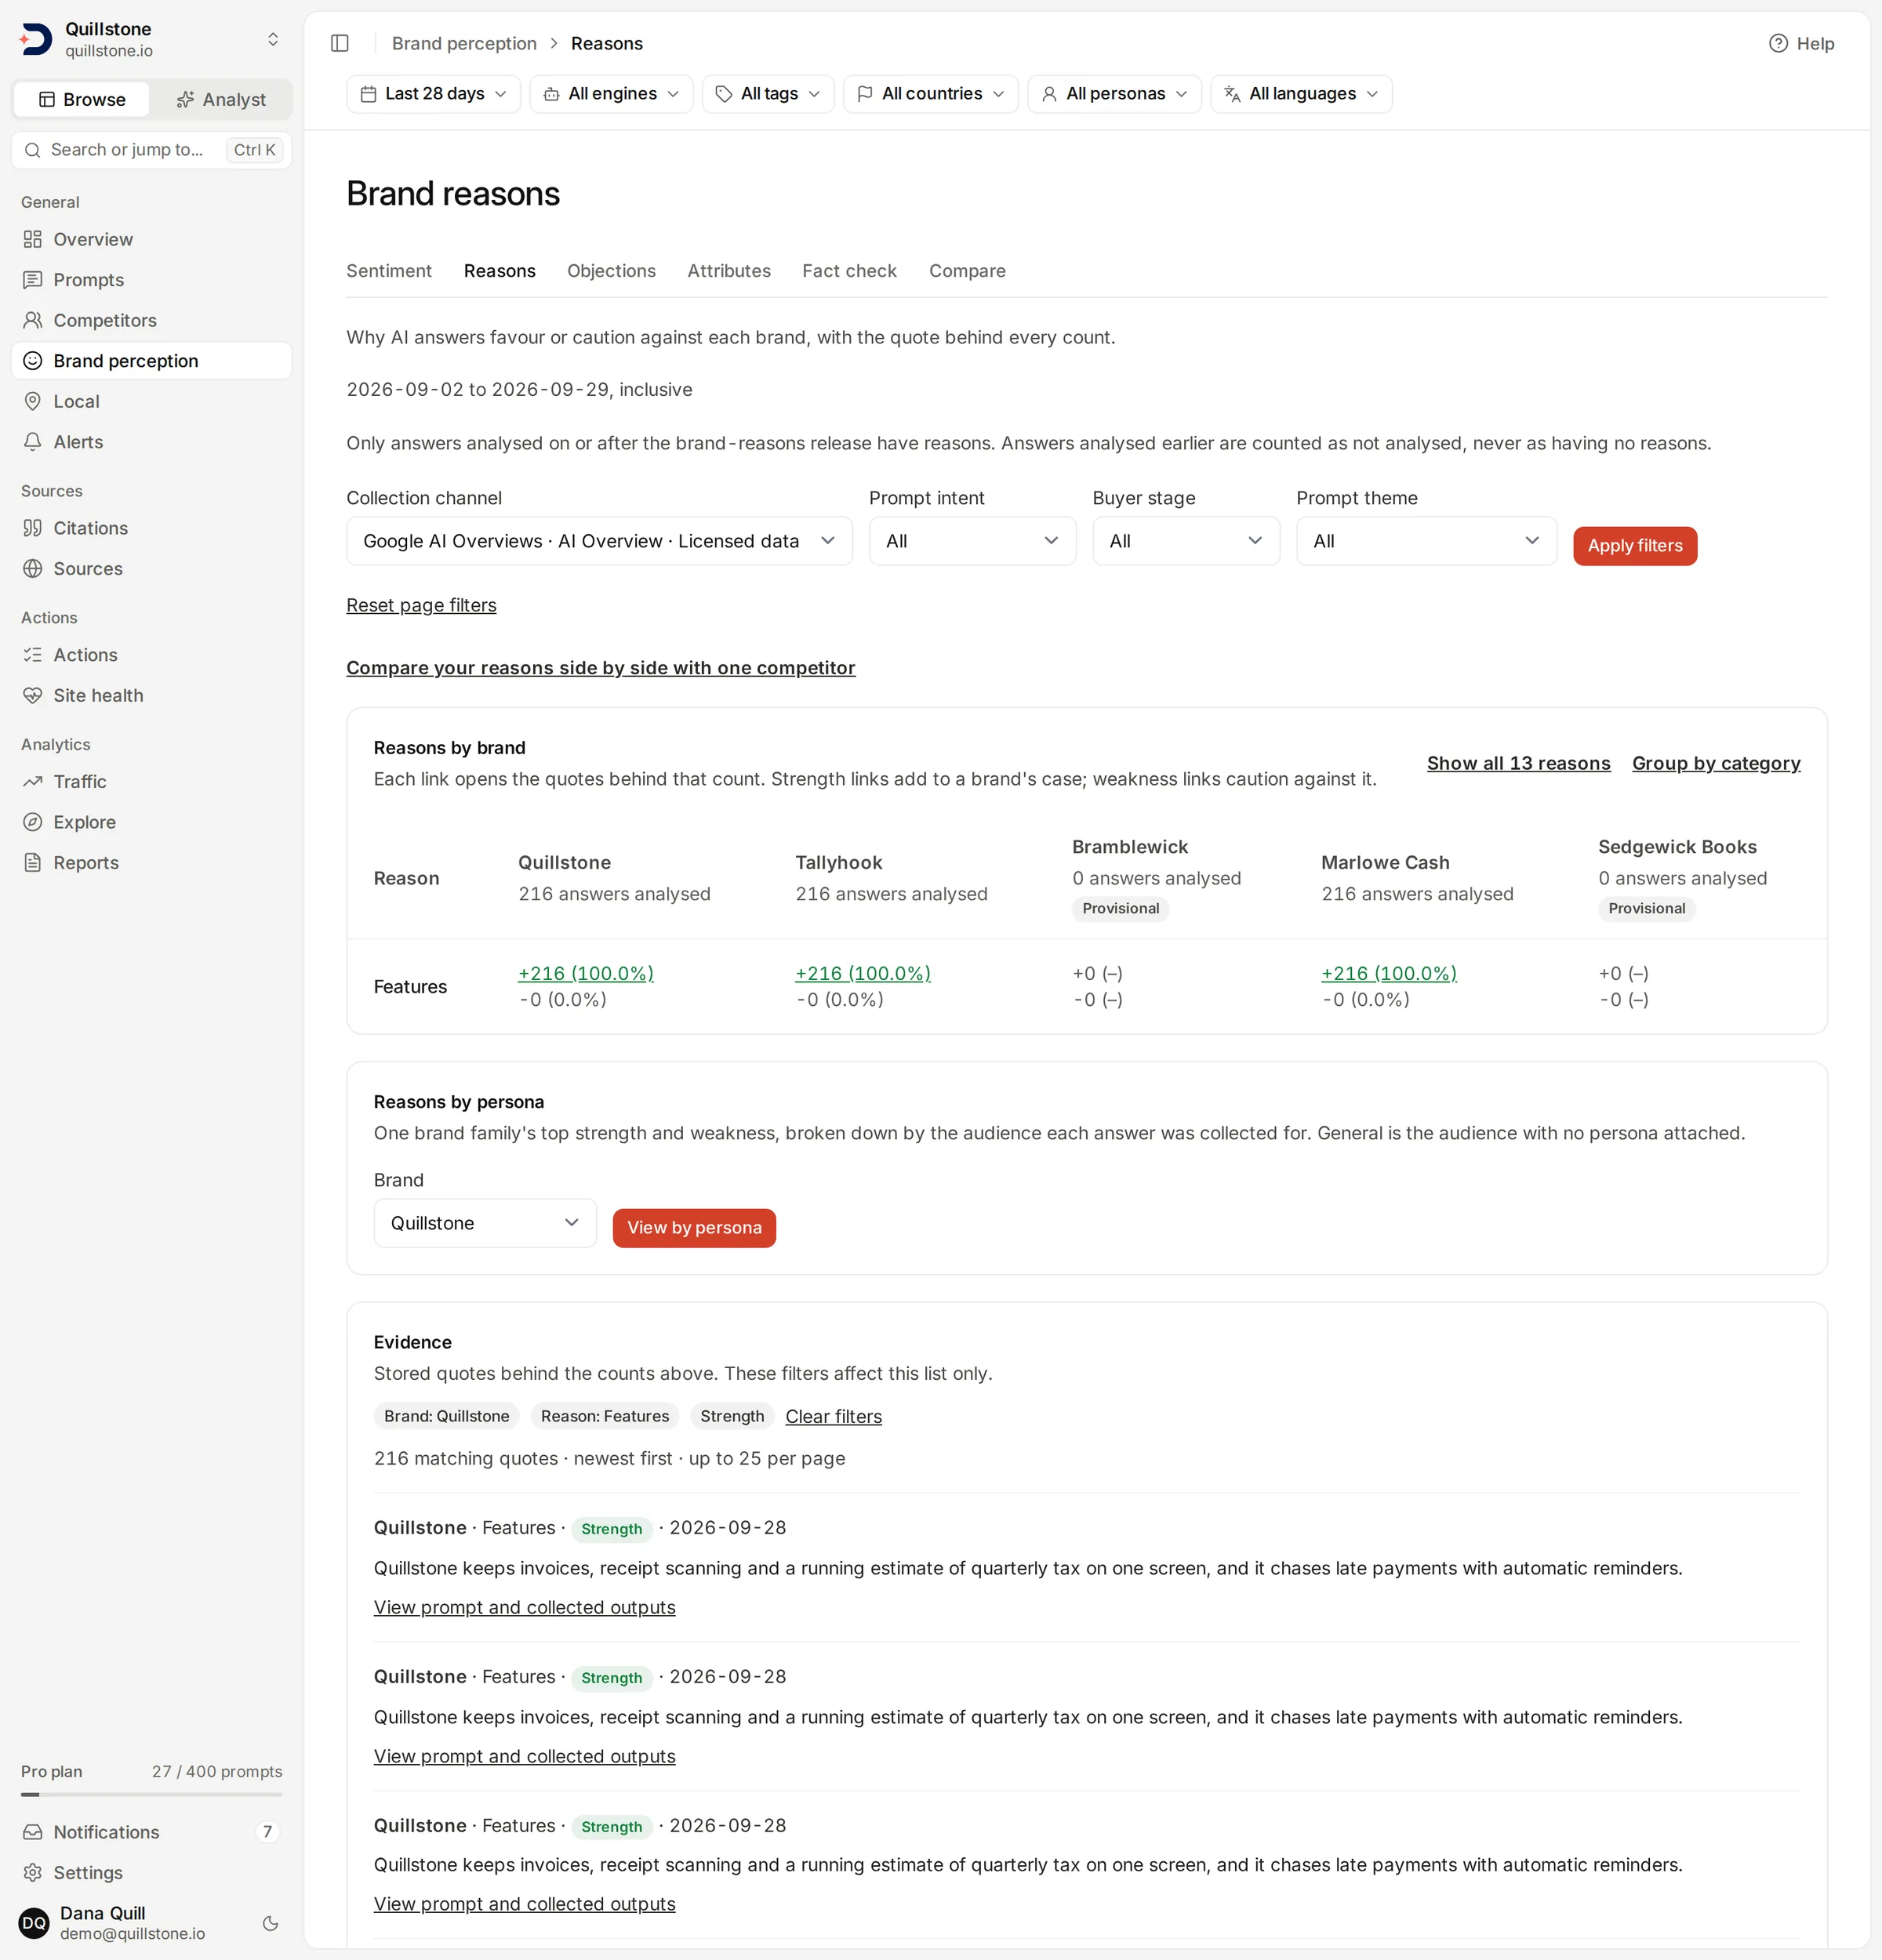Click the DQ user avatar
This screenshot has width=1882, height=1960.
pyautogui.click(x=34, y=1923)
